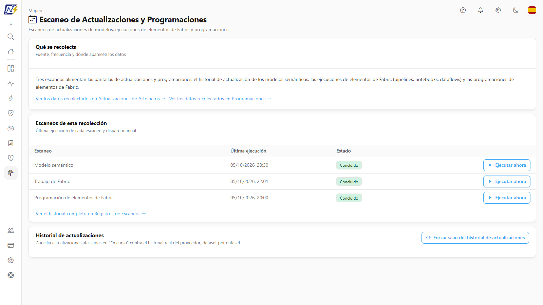543x305 pixels.
Task: Run the Trabajo de Fabric scan now
Action: click(x=507, y=182)
